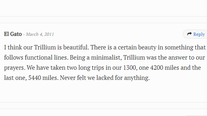Screen dimensions: 207x116
Task: Click the word "beautiful" in the comment
Action: click(76, 47)
